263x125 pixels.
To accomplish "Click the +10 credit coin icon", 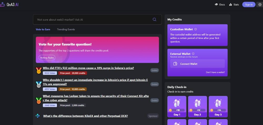I will pyautogui.click(x=170, y=110).
